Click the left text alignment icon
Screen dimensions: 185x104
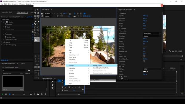(x=75, y=14)
